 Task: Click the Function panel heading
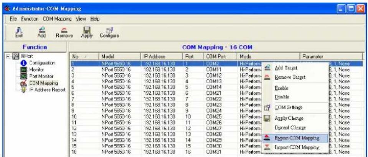pyautogui.click(x=35, y=47)
